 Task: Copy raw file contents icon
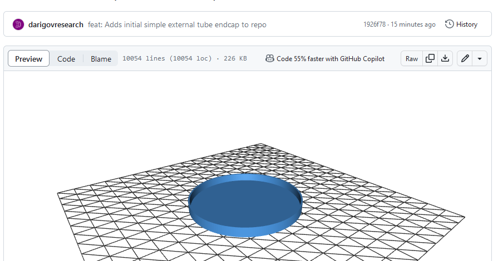click(430, 59)
